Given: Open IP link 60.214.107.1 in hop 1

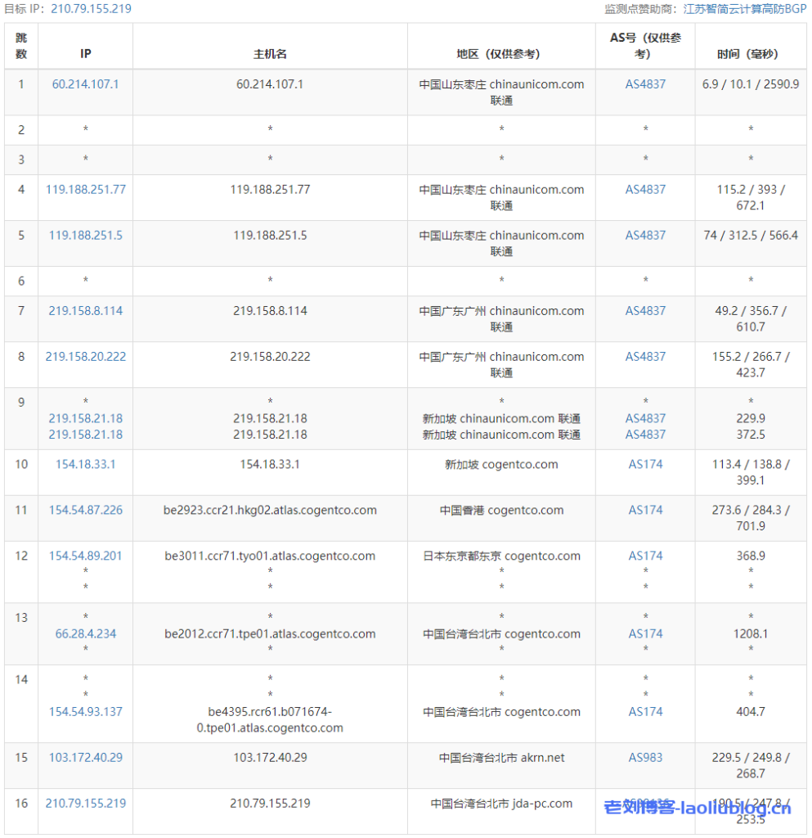Looking at the screenshot, I should click(85, 84).
